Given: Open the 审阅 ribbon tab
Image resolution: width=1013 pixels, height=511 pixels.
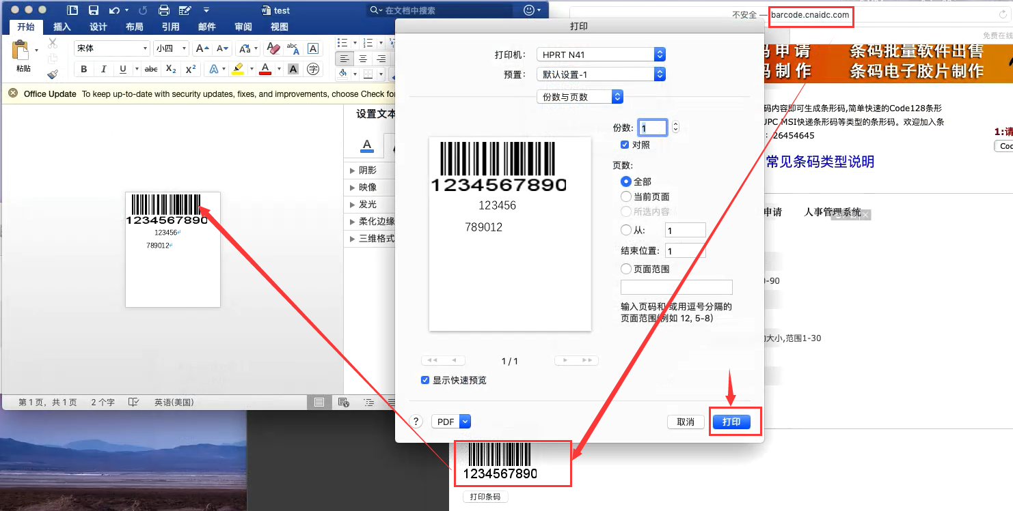Looking at the screenshot, I should click(243, 27).
